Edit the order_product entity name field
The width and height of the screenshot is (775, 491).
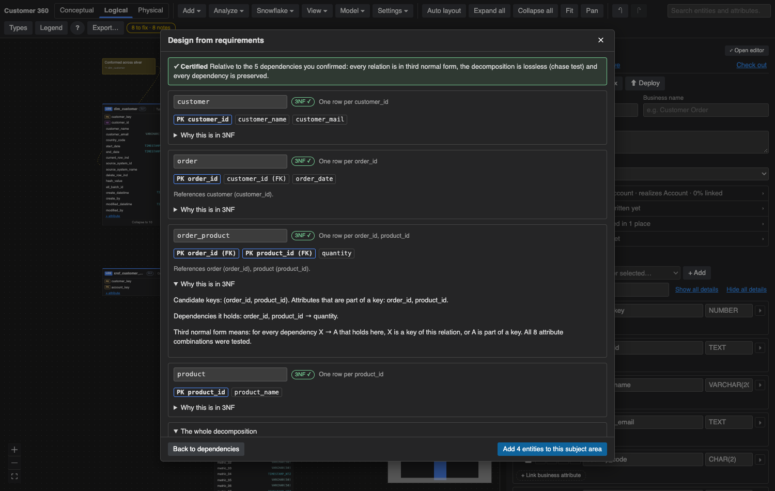(x=230, y=236)
